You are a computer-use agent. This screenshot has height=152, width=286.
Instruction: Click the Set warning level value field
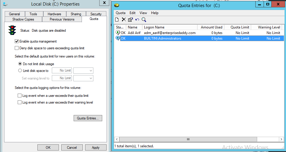tap(62, 78)
